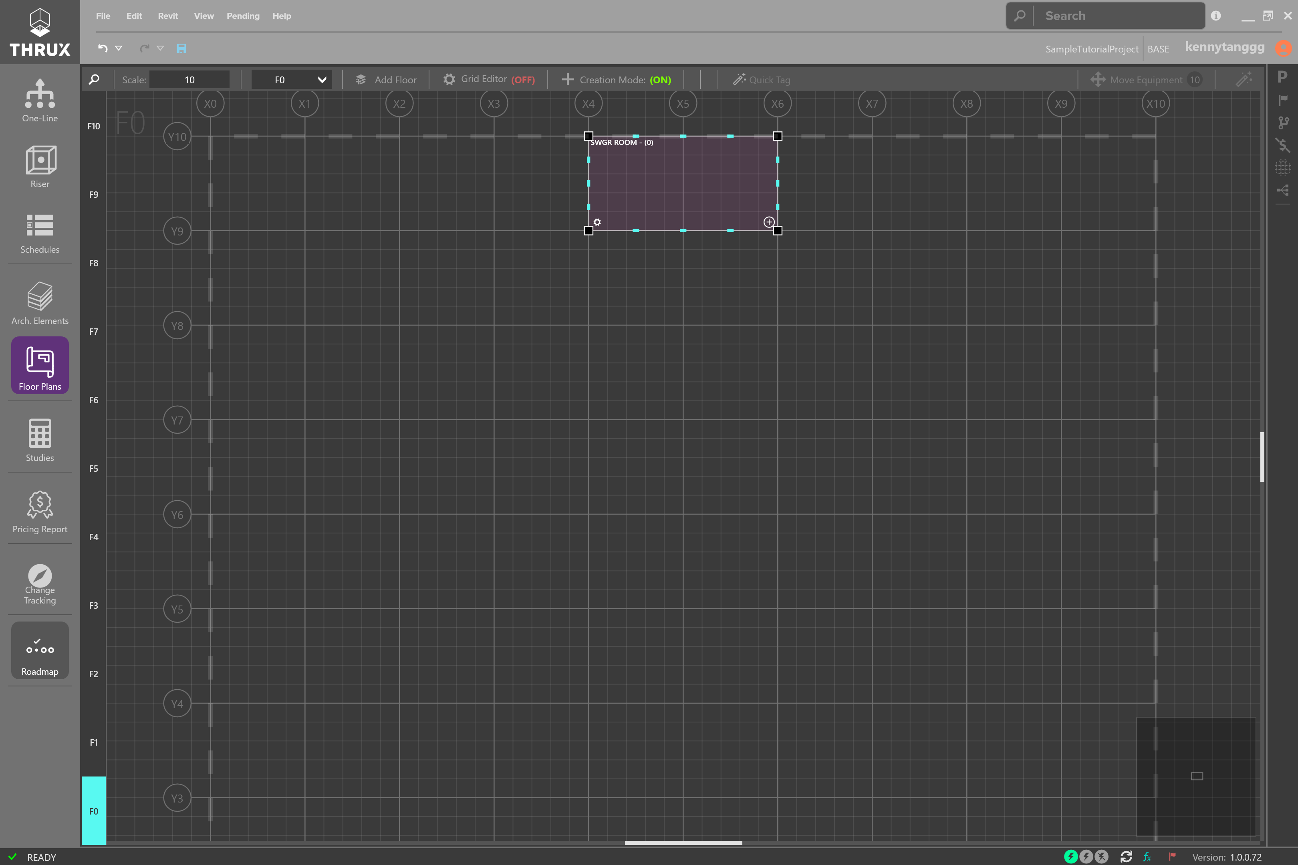The height and width of the screenshot is (865, 1298).
Task: Click the horizontal scrollbar thumb
Action: tap(683, 843)
